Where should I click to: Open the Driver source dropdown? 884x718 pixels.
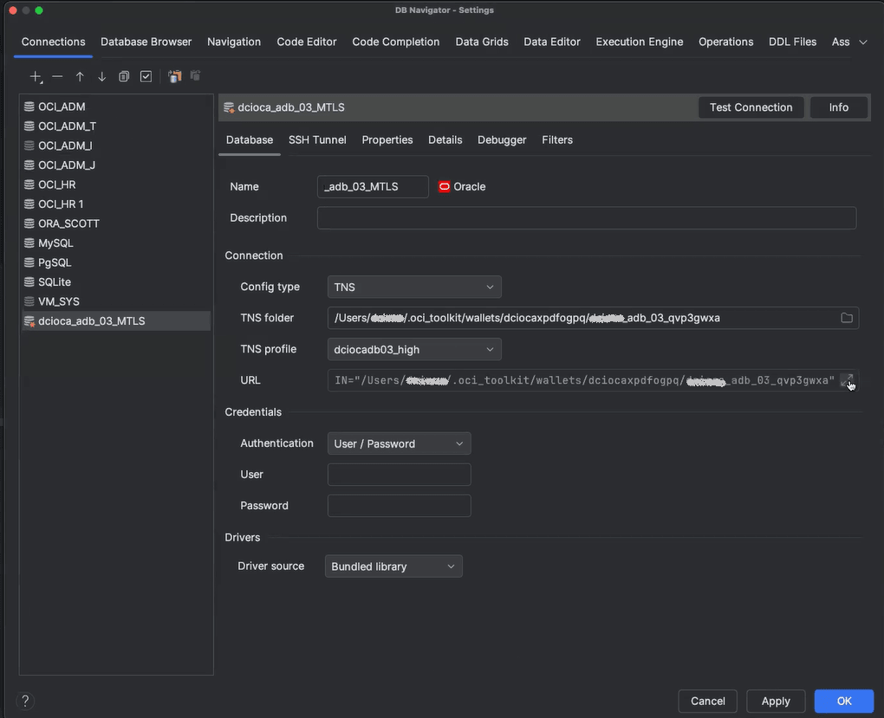point(393,566)
